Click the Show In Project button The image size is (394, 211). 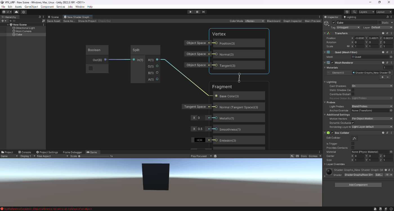(87, 21)
